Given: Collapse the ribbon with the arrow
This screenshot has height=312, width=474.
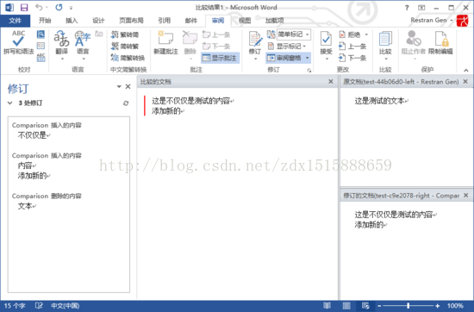Looking at the screenshot, I should [x=466, y=70].
